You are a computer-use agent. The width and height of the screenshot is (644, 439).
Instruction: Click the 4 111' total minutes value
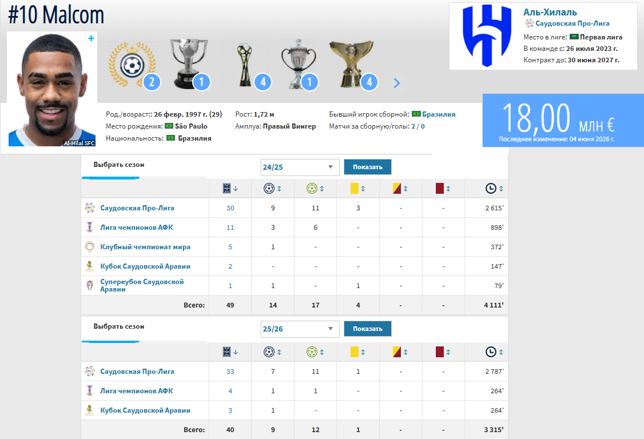pyautogui.click(x=494, y=305)
